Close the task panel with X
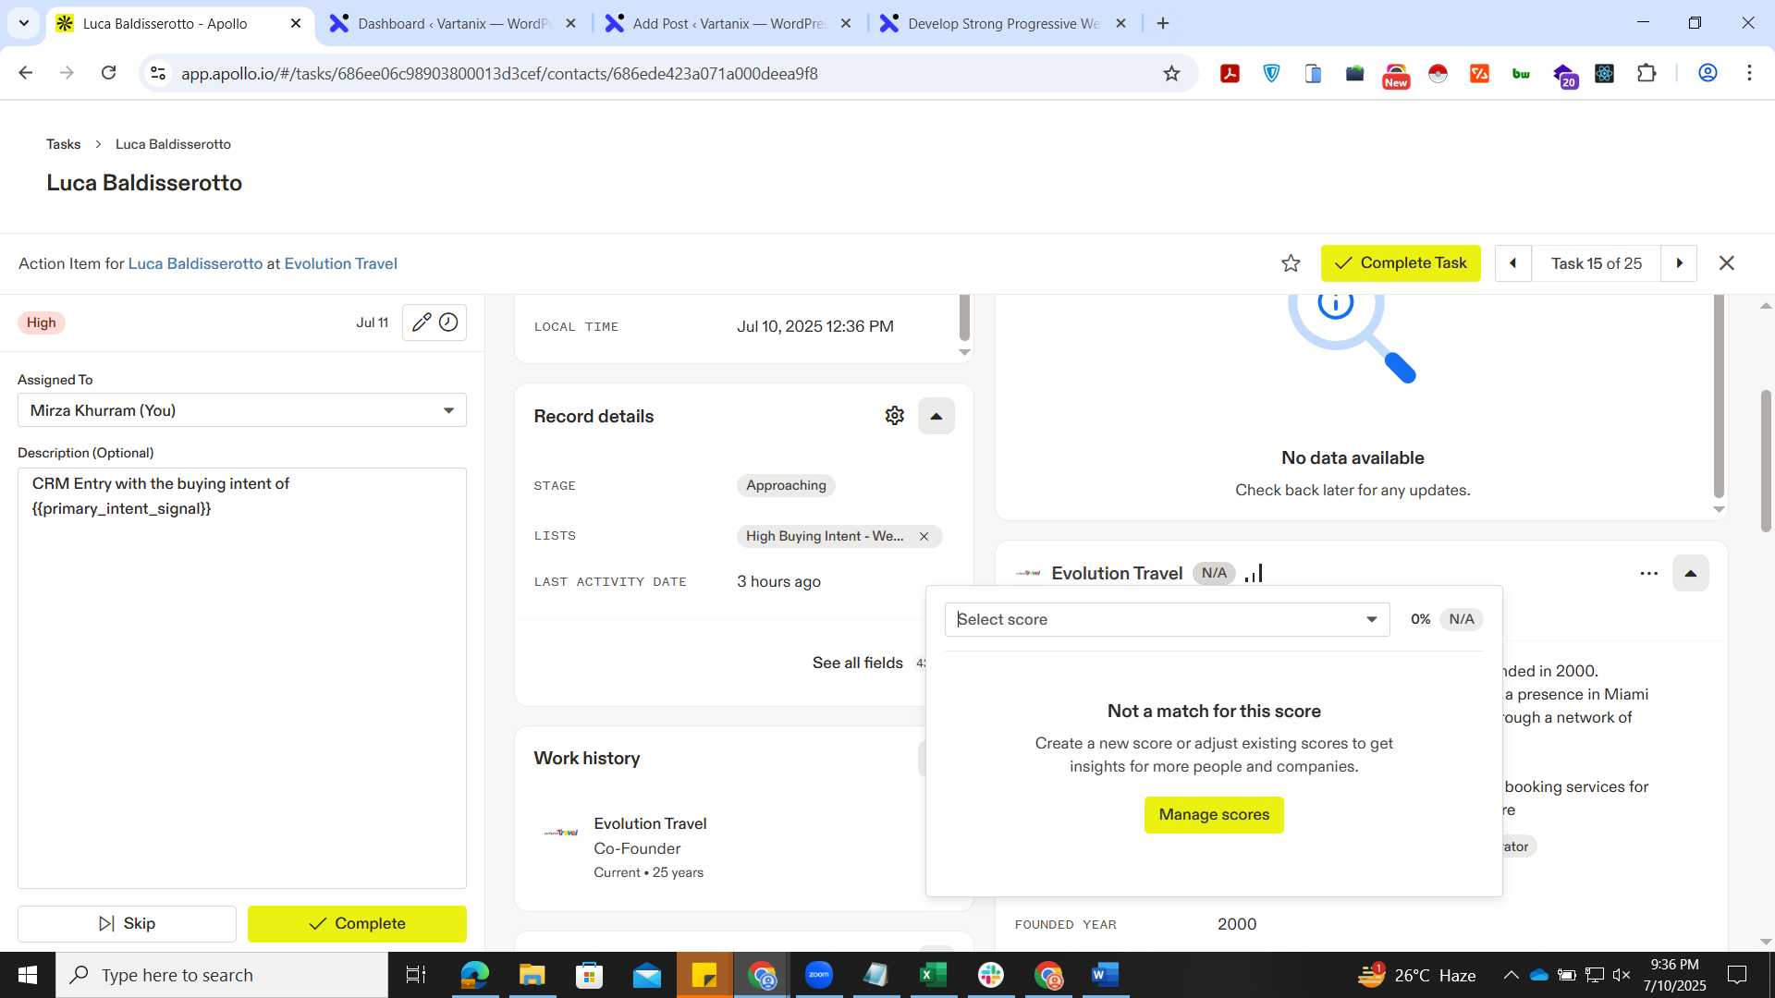This screenshot has width=1775, height=998. point(1726,263)
